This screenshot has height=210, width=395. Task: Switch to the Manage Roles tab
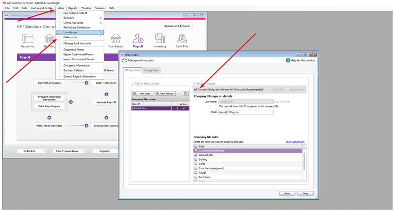[x=151, y=70]
